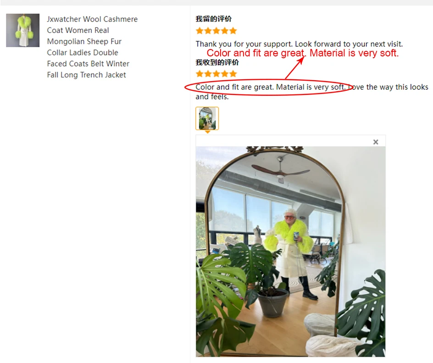Click the red arrow annotation
The width and height of the screenshot is (433, 363).
[x=294, y=68]
